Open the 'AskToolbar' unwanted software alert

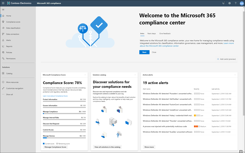pyautogui.click(x=168, y=99)
